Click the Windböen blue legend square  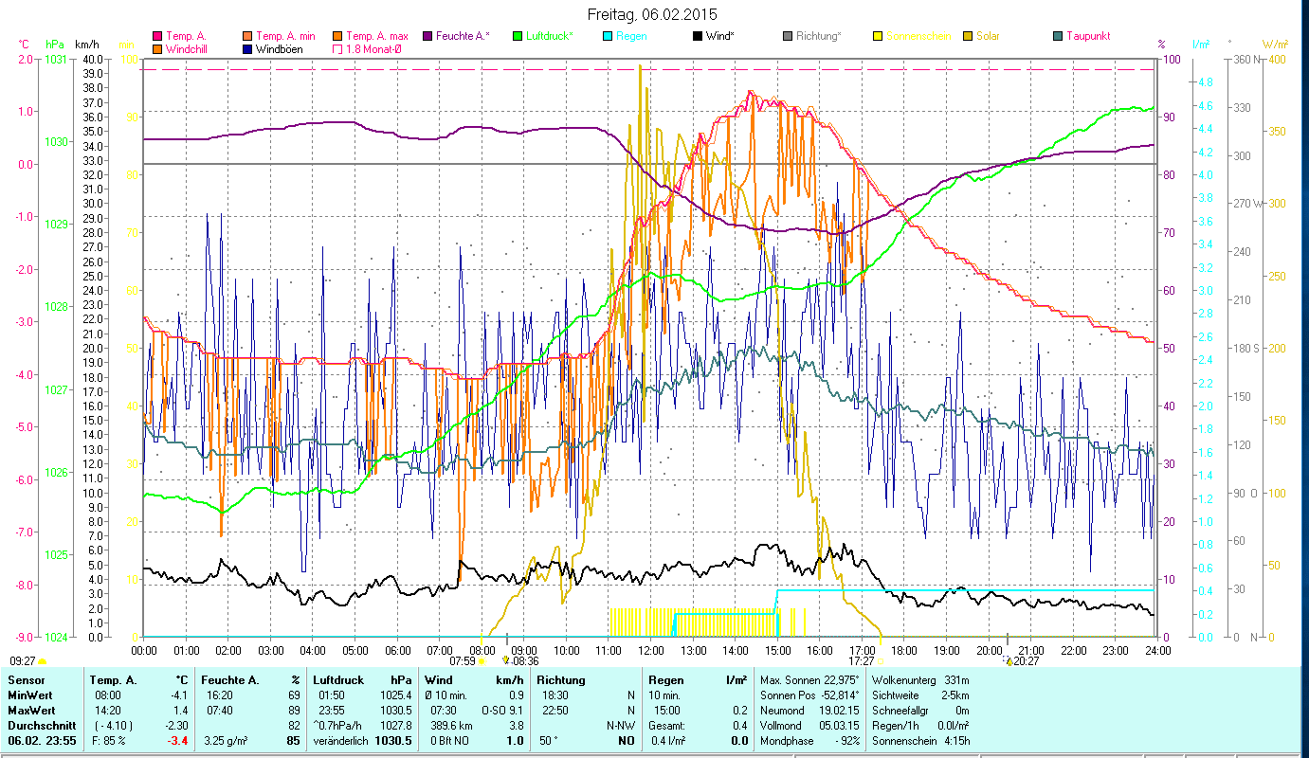[x=248, y=49]
